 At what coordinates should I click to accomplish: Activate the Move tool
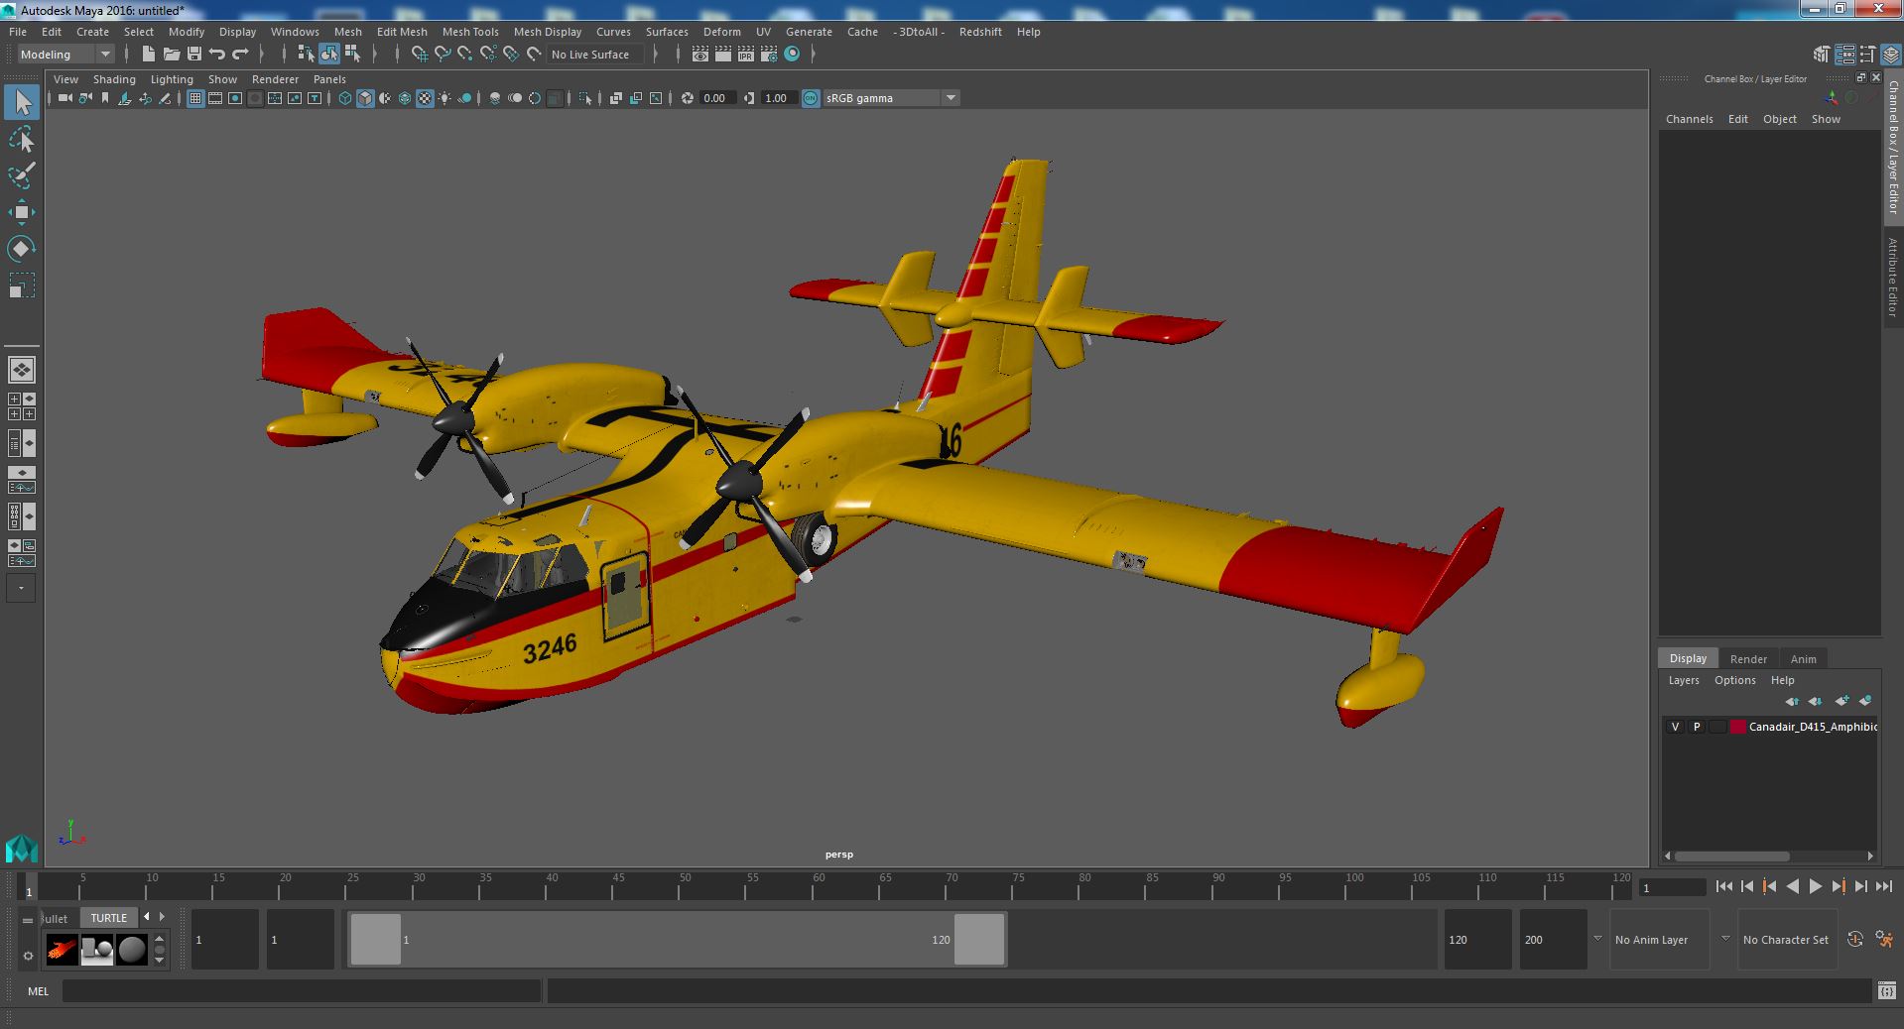(22, 212)
